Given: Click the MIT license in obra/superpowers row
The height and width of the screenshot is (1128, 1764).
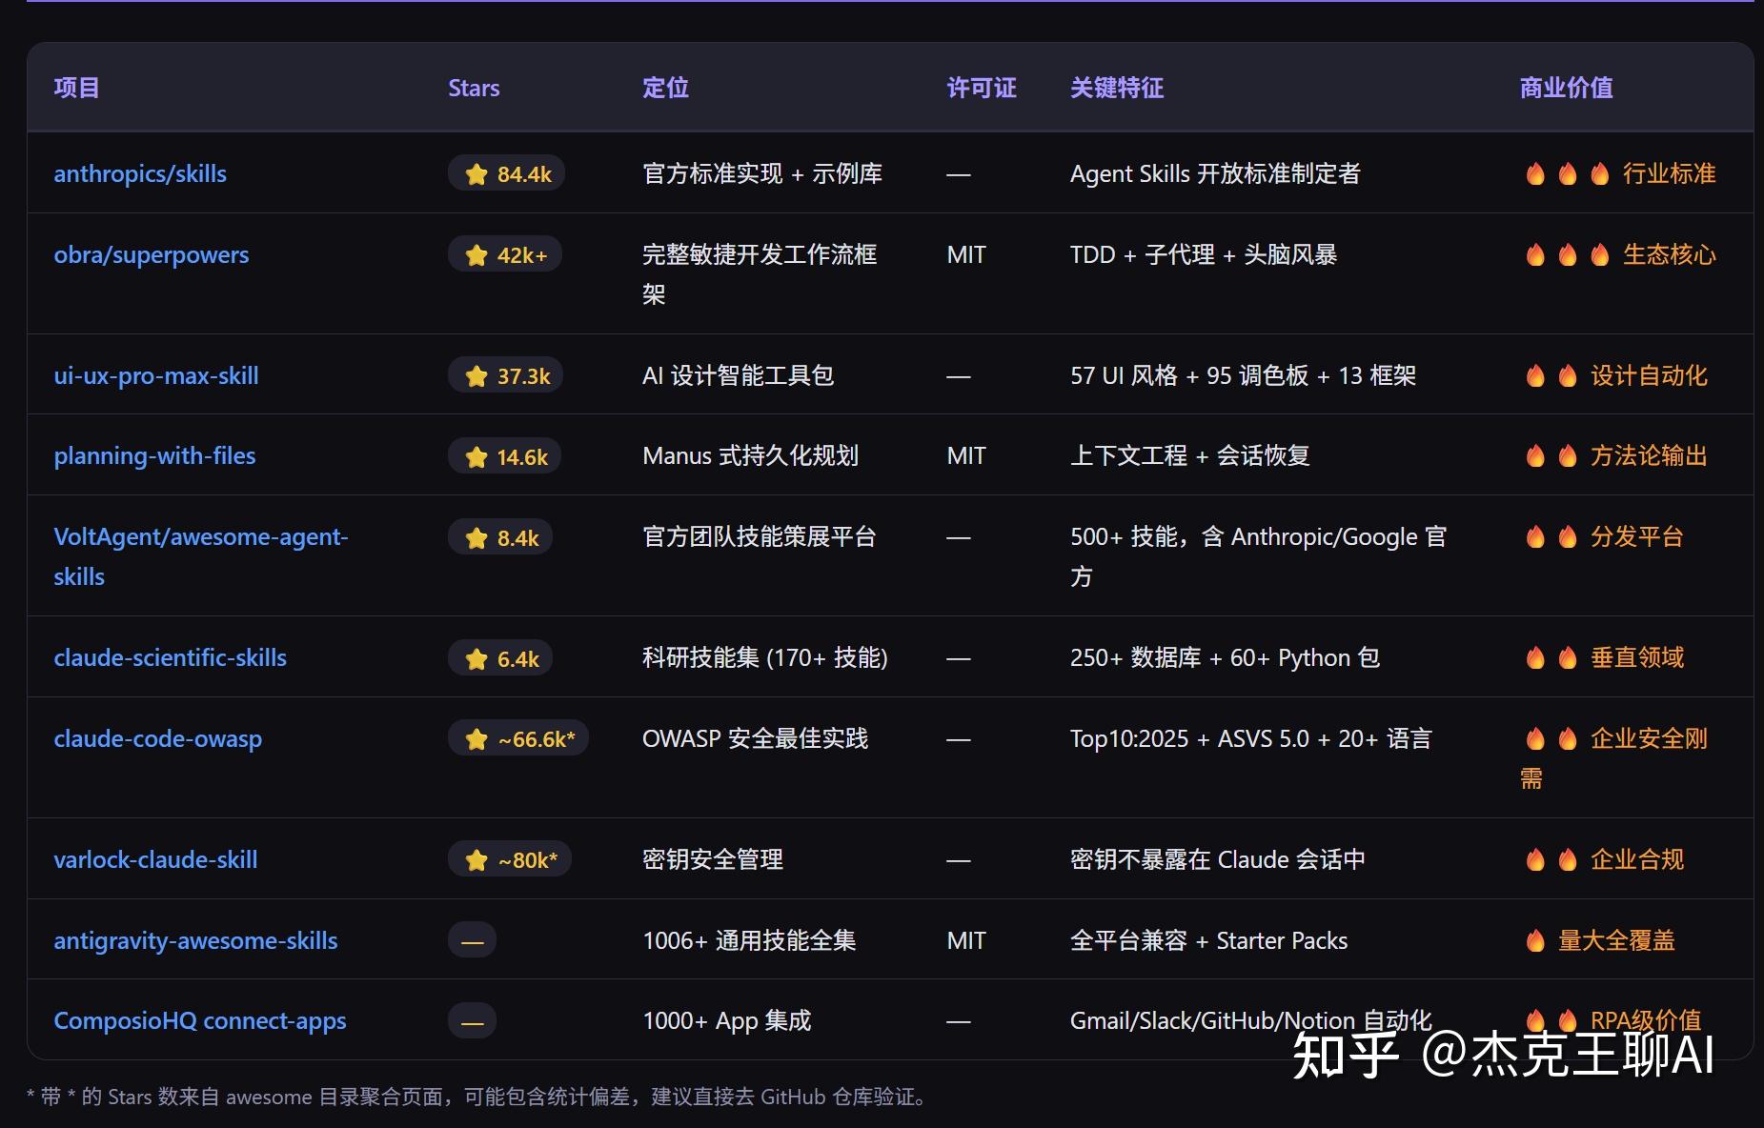Looking at the screenshot, I should tap(966, 254).
